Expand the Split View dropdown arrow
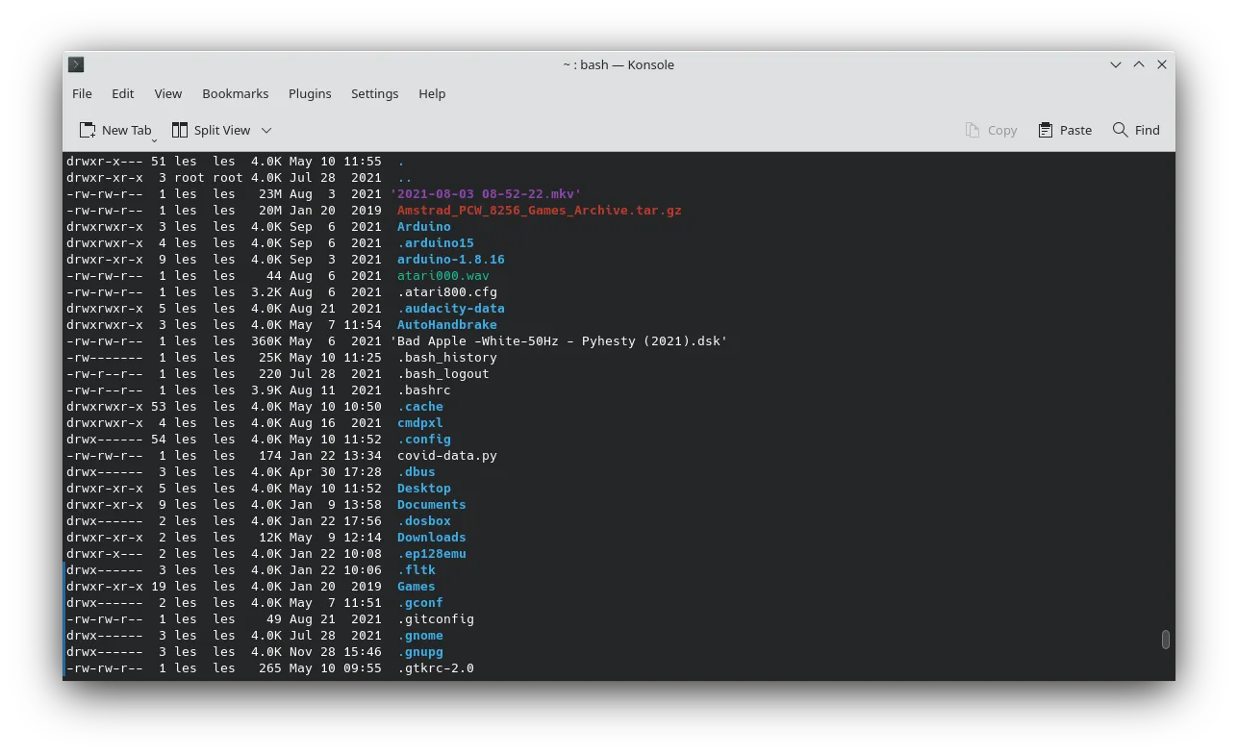Viewport: 1238px width, 755px height. 266,131
